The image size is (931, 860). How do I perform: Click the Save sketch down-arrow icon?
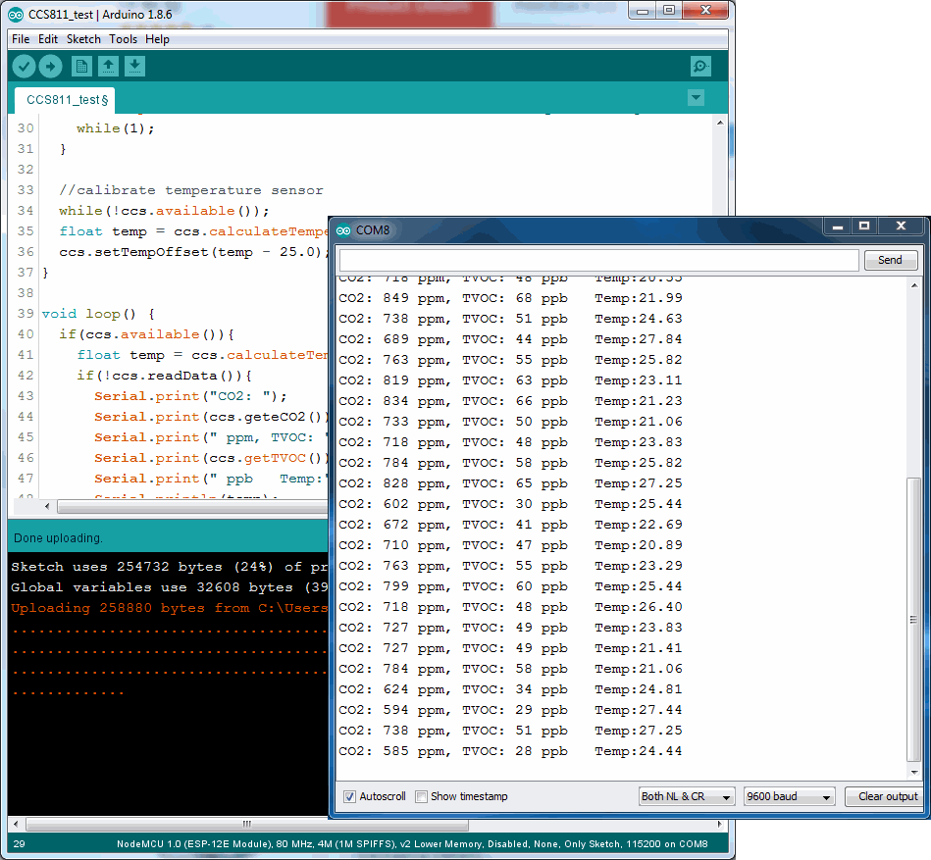pos(135,67)
